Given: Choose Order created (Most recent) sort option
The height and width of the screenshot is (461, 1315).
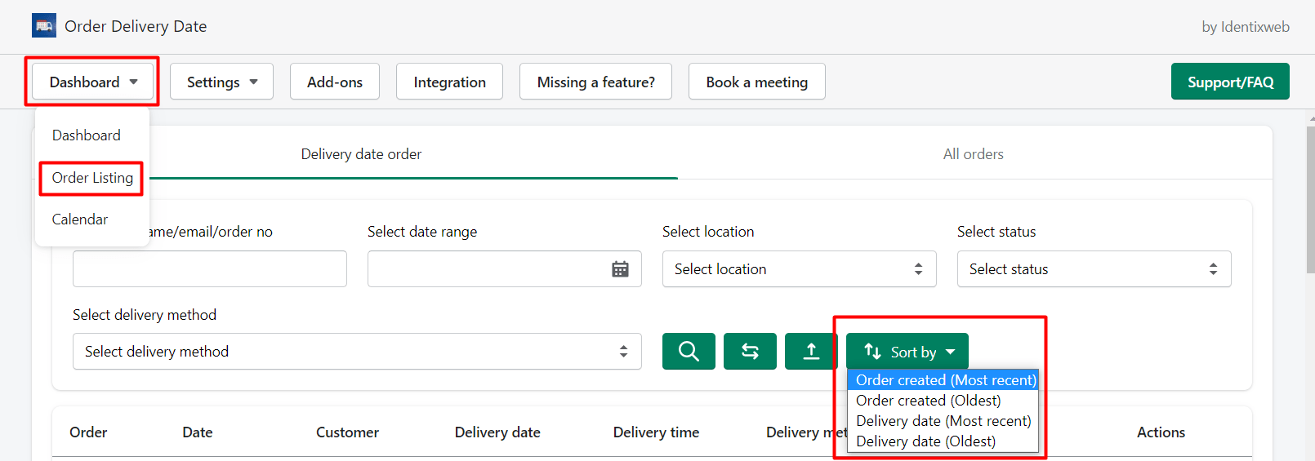Looking at the screenshot, I should [943, 380].
